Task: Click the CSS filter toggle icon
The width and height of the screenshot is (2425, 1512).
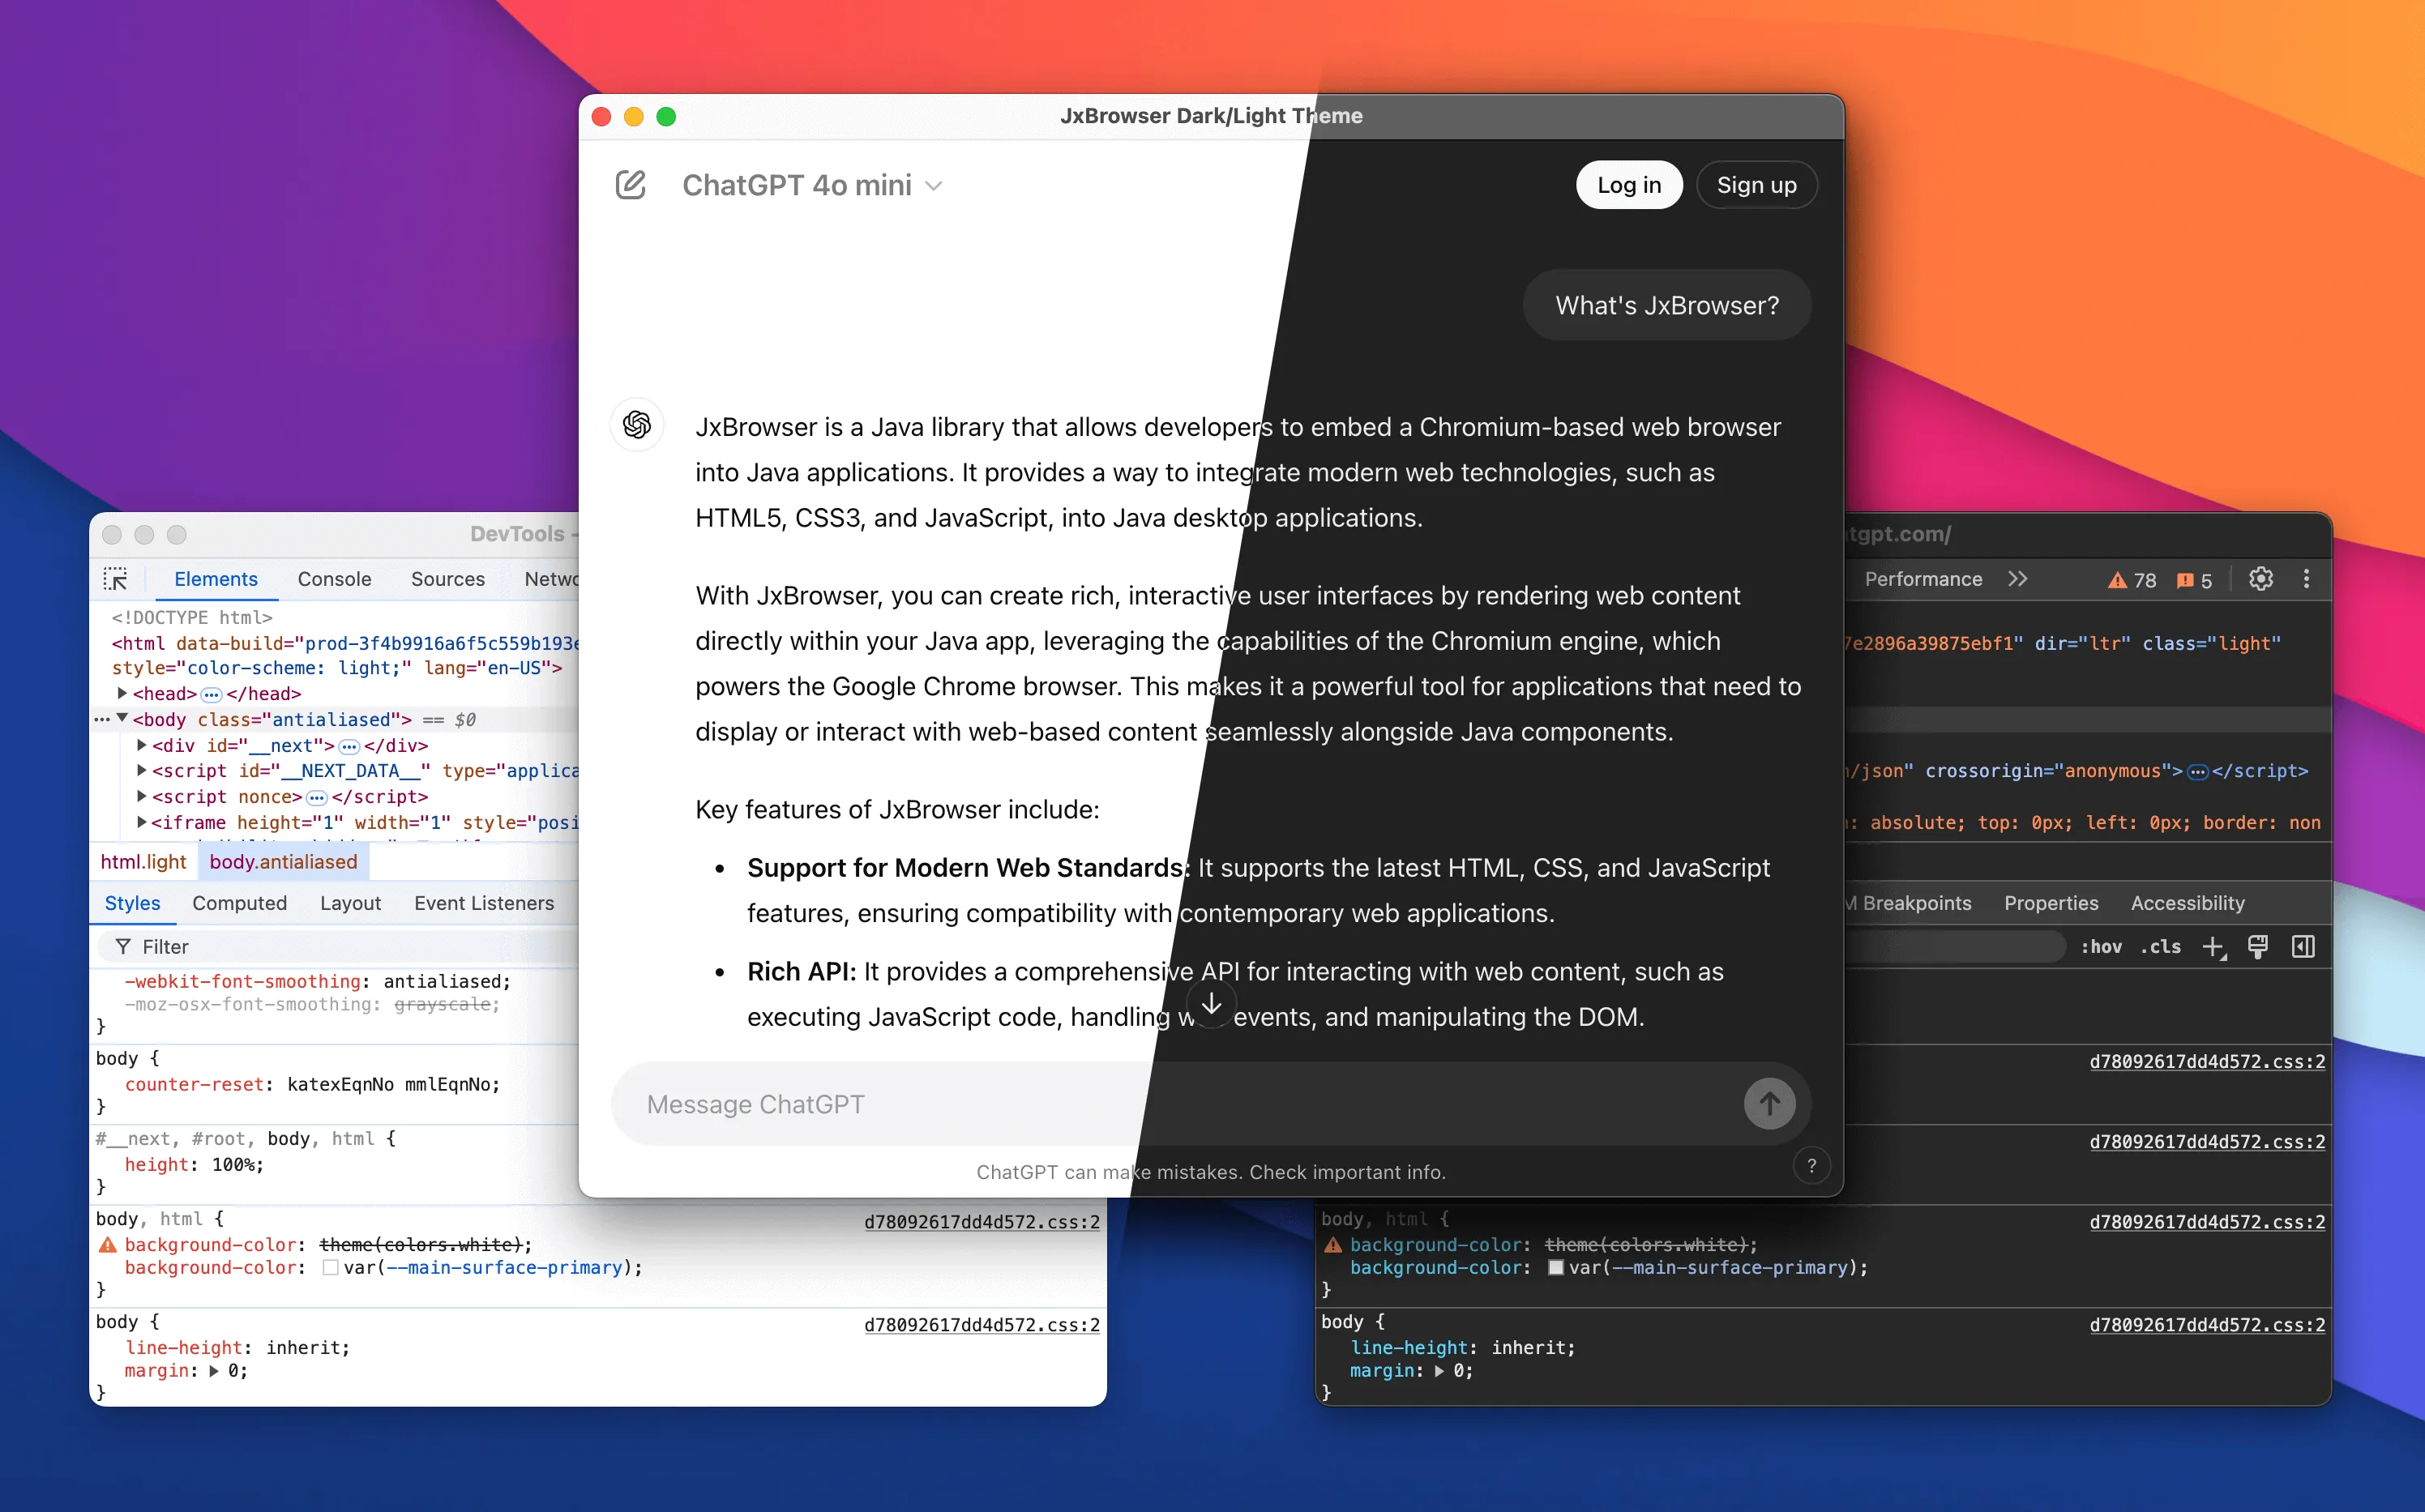Action: tap(124, 946)
